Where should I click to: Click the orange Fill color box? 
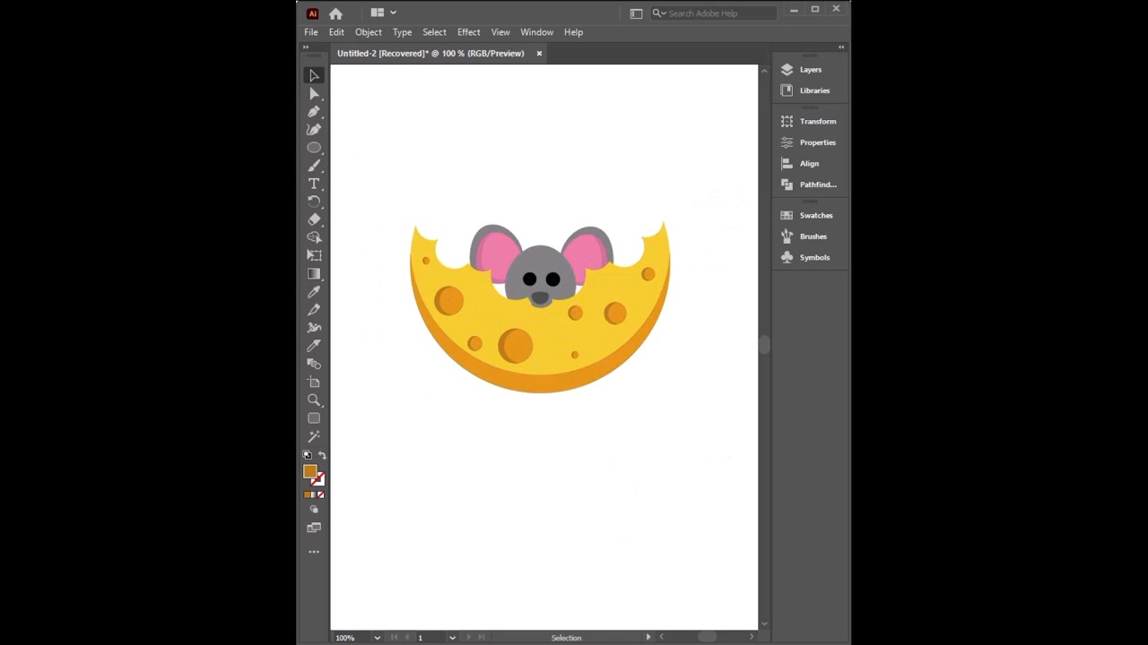(309, 471)
